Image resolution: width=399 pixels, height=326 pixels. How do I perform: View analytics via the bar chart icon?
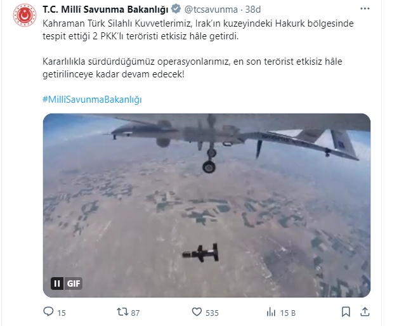click(271, 312)
